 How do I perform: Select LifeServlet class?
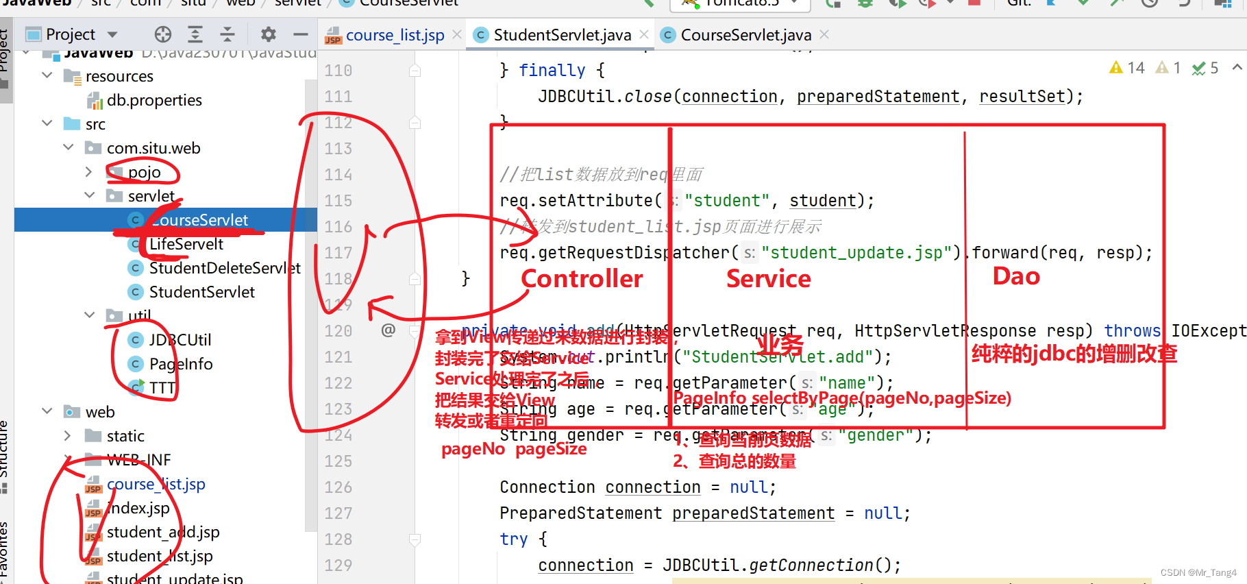pos(186,244)
